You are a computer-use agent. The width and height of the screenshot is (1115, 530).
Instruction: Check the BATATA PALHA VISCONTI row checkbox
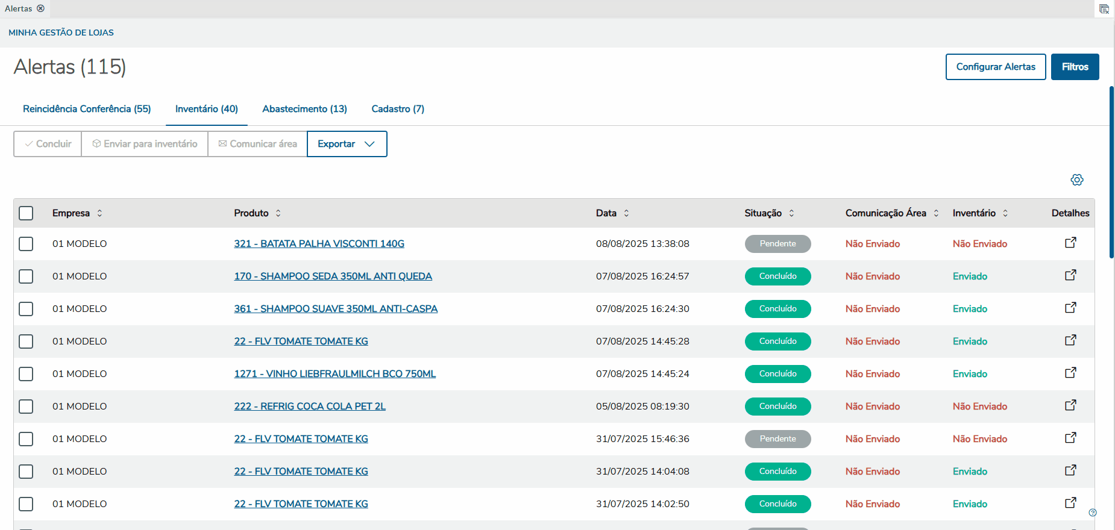tap(26, 244)
